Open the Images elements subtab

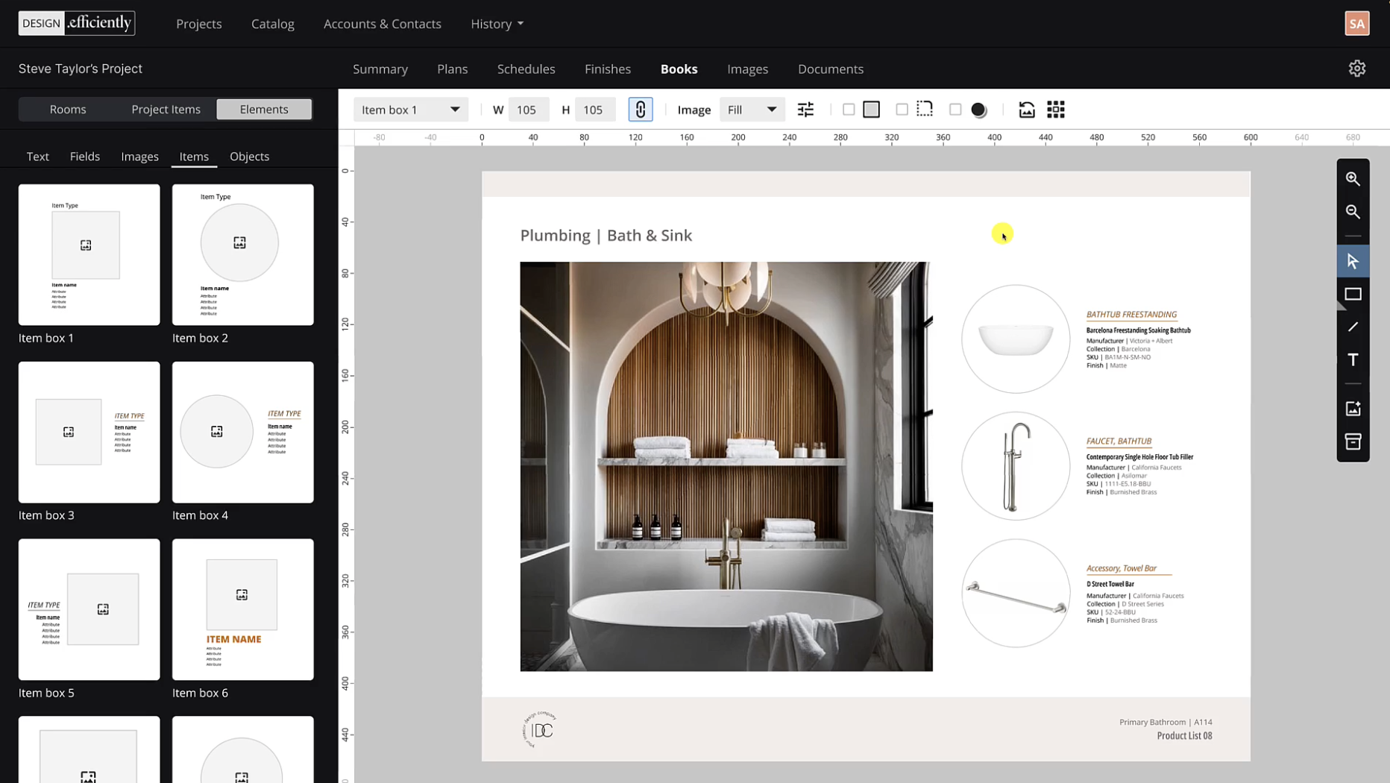(140, 156)
